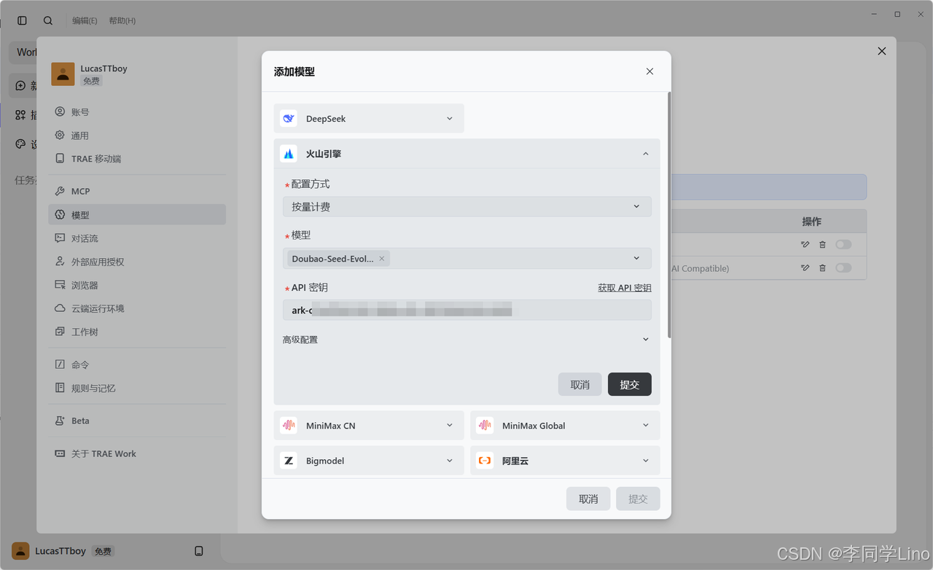This screenshot has width=933, height=570.
Task: Click the 免费 badge under LucasTTboy in settings
Action: (x=91, y=81)
